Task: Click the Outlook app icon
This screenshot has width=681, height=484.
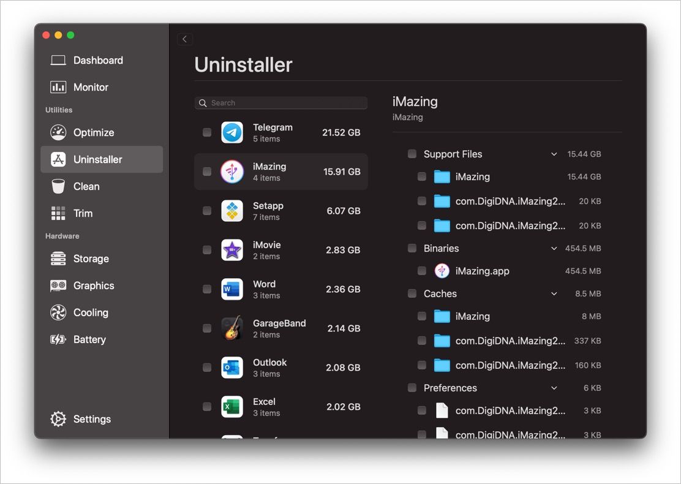Action: coord(232,368)
